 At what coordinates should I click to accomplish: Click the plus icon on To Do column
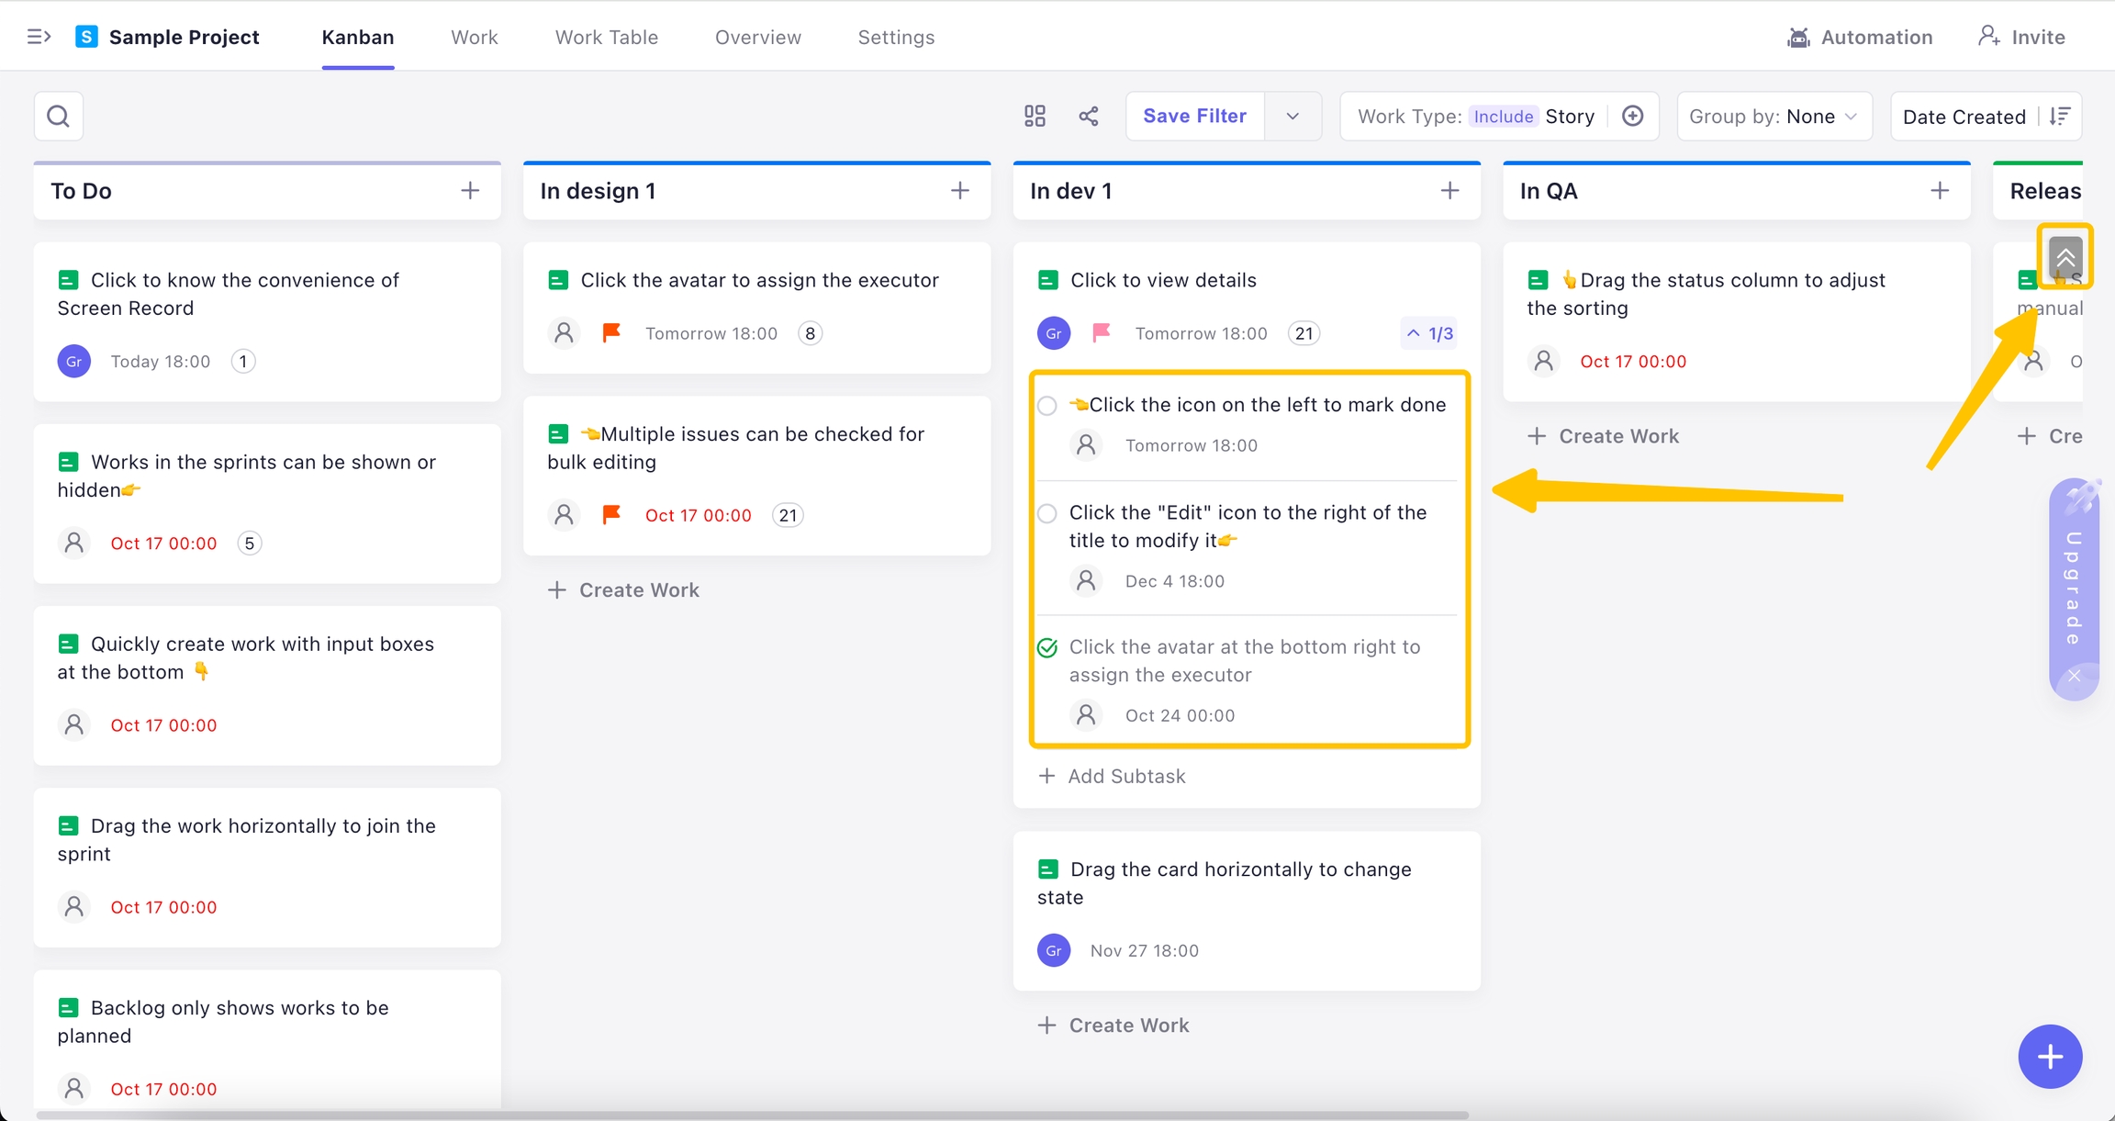coord(470,191)
